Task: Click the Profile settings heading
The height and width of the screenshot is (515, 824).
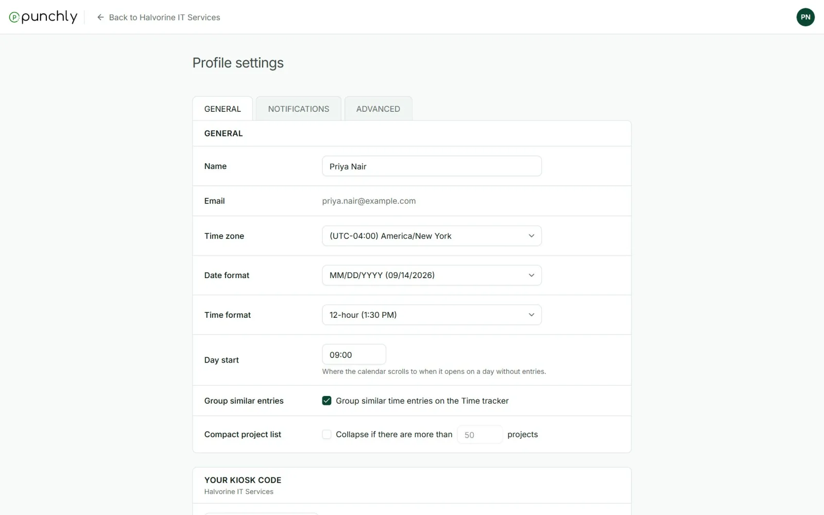Action: coord(238,63)
